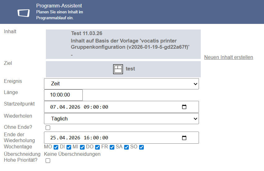264x171 pixels.
Task: Disable the FR weekday checkbox
Action: pos(112,147)
